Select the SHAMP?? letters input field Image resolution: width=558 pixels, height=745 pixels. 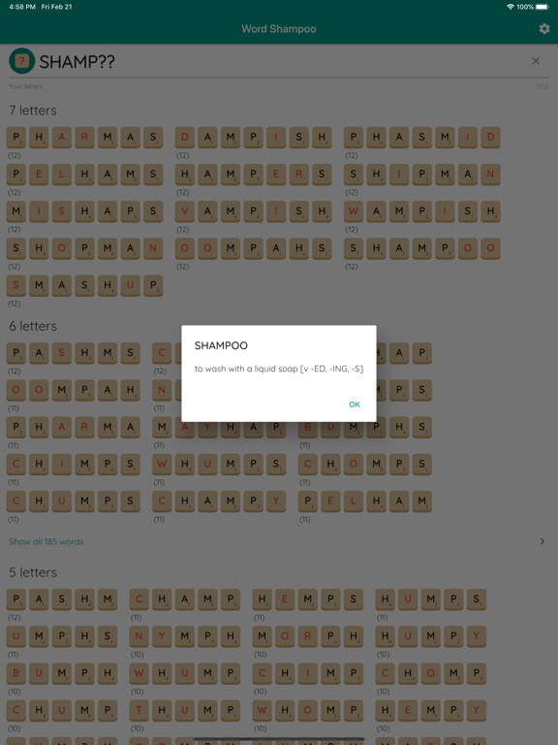(x=279, y=61)
